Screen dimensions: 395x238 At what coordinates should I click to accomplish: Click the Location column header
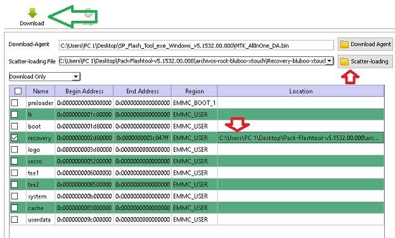[301, 91]
